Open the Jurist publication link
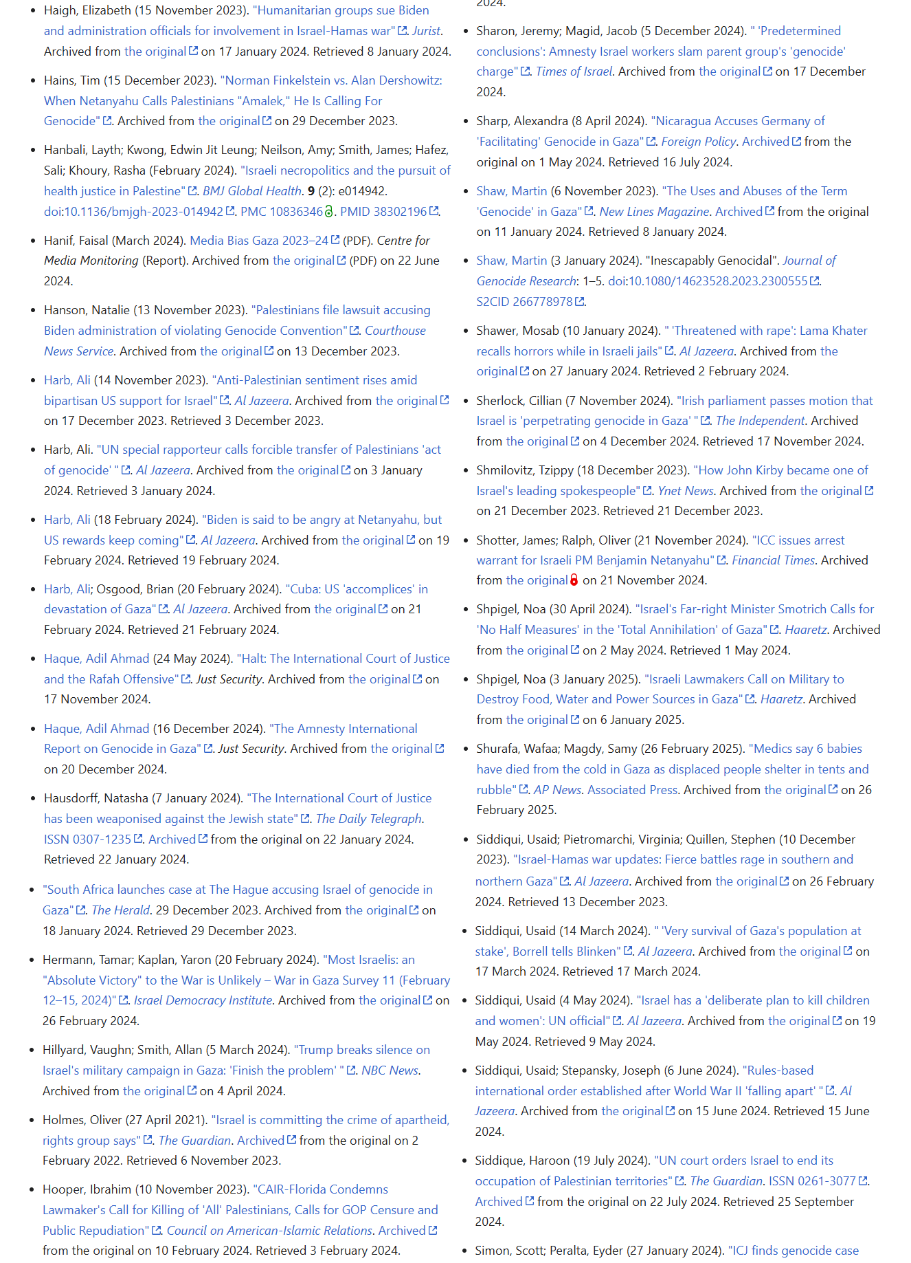This screenshot has width=911, height=1263. tap(426, 31)
